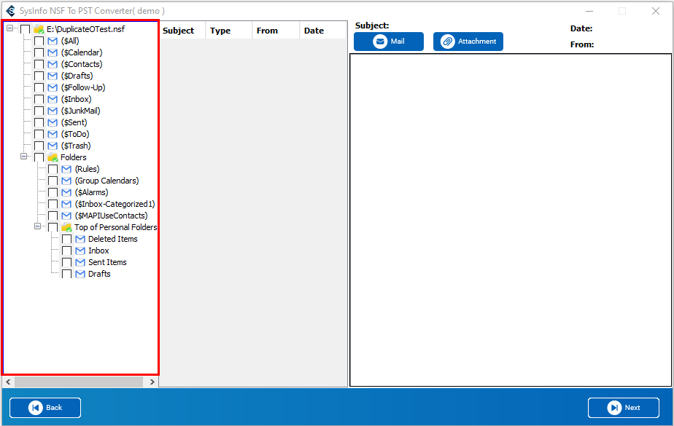
Task: Collapse Top of Personal Folders node
Action: pyautogui.click(x=37, y=226)
